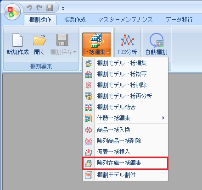Choose 商品一括入換 from the menu
This screenshot has width=202, height=190.
pos(125,130)
